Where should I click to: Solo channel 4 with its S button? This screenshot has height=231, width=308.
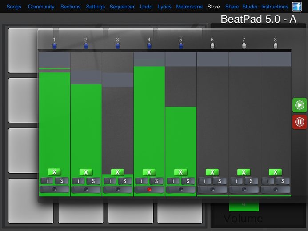[156, 181]
